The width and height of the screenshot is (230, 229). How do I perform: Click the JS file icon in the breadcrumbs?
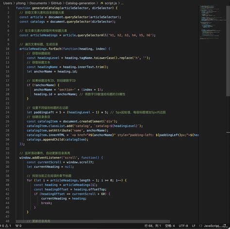(x=102, y=3)
